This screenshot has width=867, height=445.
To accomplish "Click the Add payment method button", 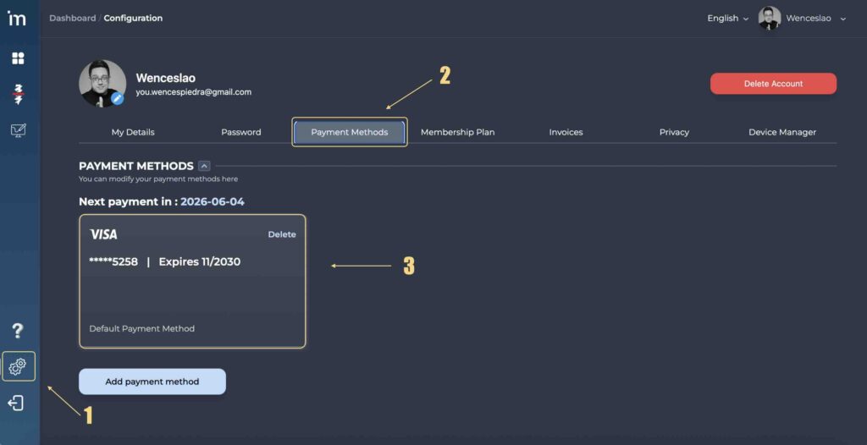I will click(x=152, y=382).
